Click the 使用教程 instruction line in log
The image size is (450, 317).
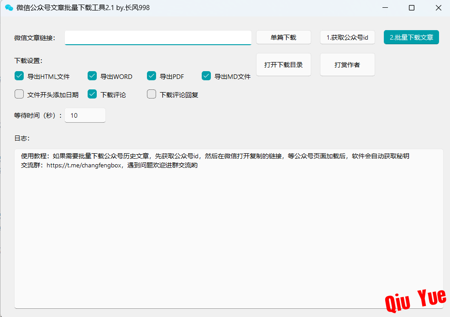[215, 156]
